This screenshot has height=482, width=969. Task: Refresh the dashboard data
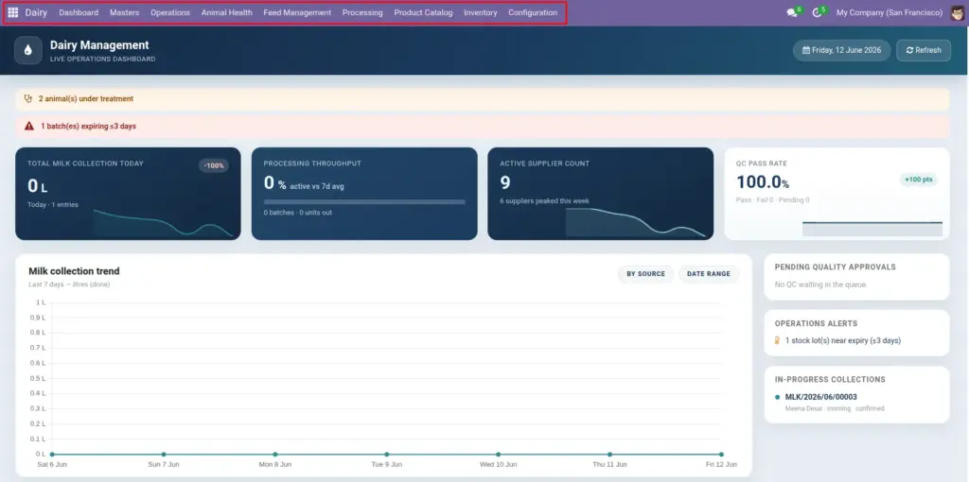924,51
